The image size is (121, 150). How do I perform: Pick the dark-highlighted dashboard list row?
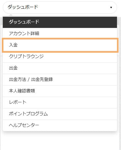[60, 22]
